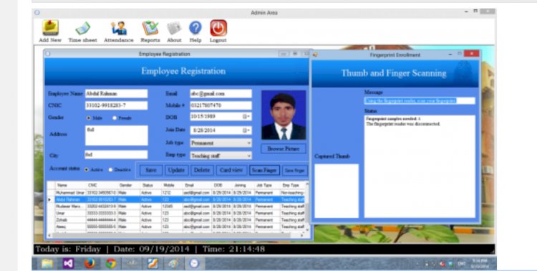Image resolution: width=537 pixels, height=271 pixels.
Task: Click the date and time status bar
Action: pyautogui.click(x=264, y=249)
